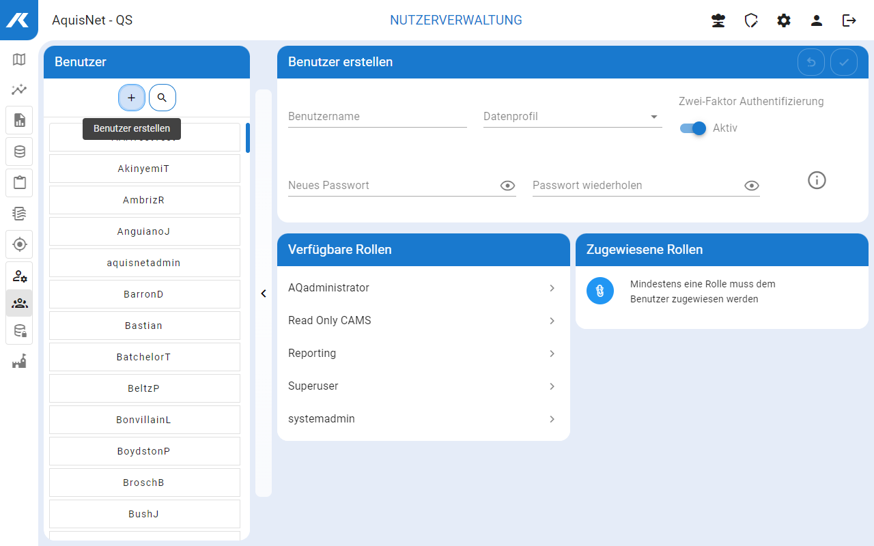Image resolution: width=874 pixels, height=546 pixels.
Task: Show Neues Passwort with eye icon
Action: (507, 186)
